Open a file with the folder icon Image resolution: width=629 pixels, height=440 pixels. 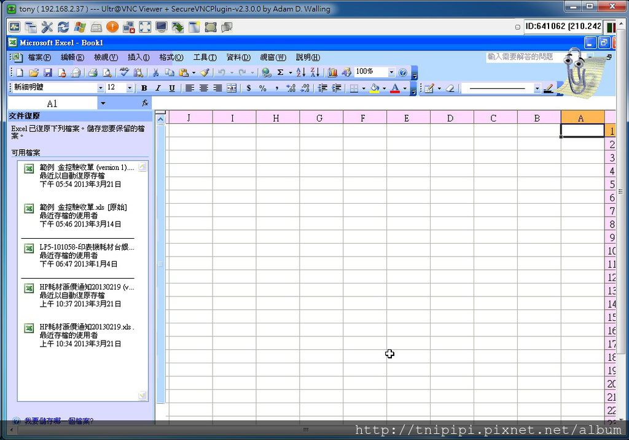point(34,72)
